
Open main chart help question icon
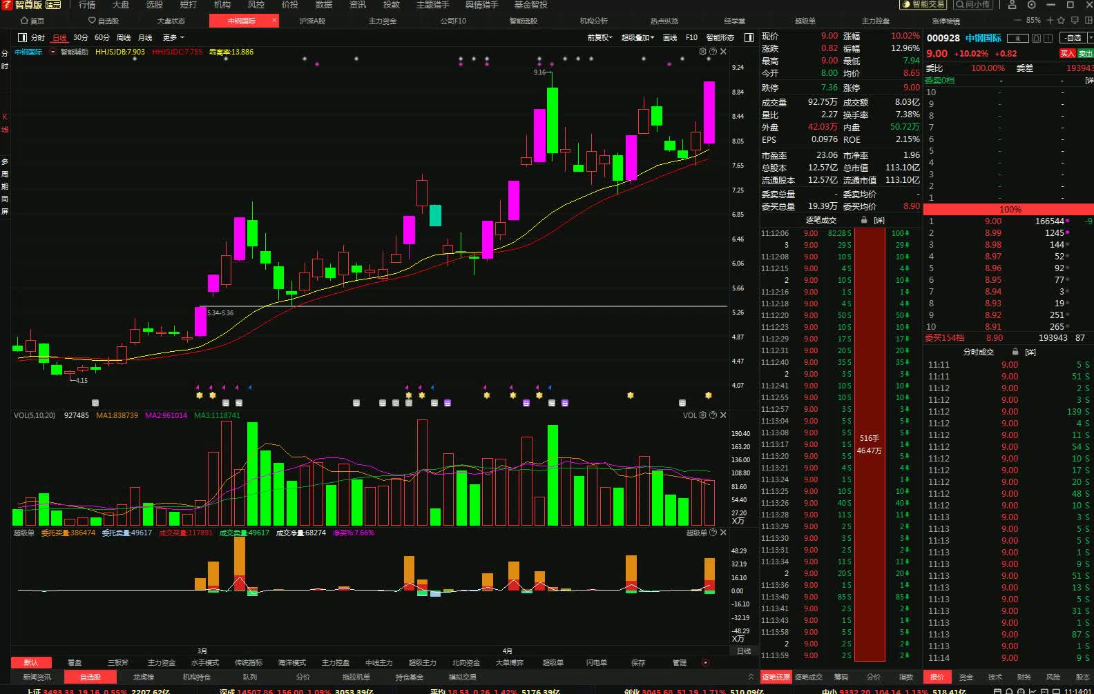pos(713,52)
